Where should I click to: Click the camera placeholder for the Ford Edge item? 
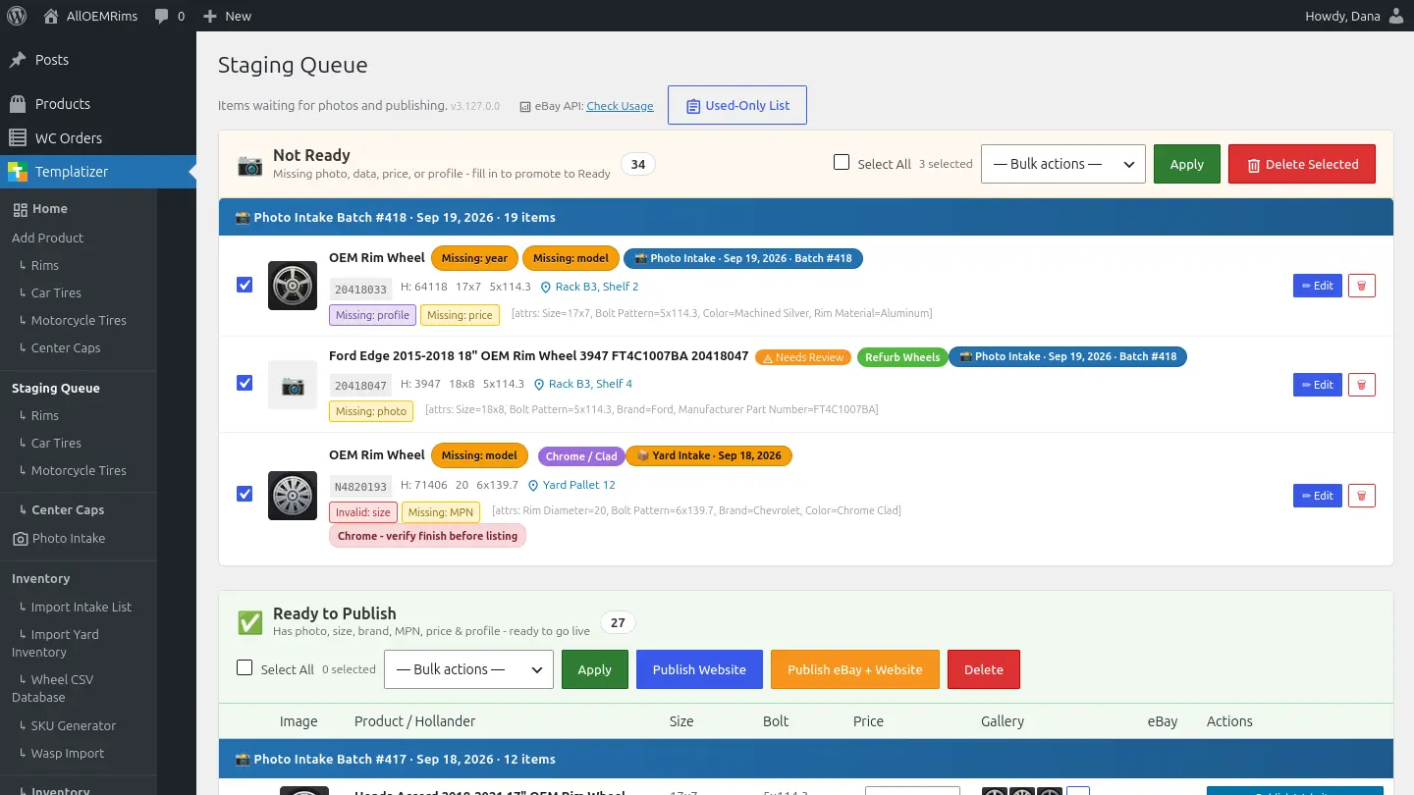point(293,385)
